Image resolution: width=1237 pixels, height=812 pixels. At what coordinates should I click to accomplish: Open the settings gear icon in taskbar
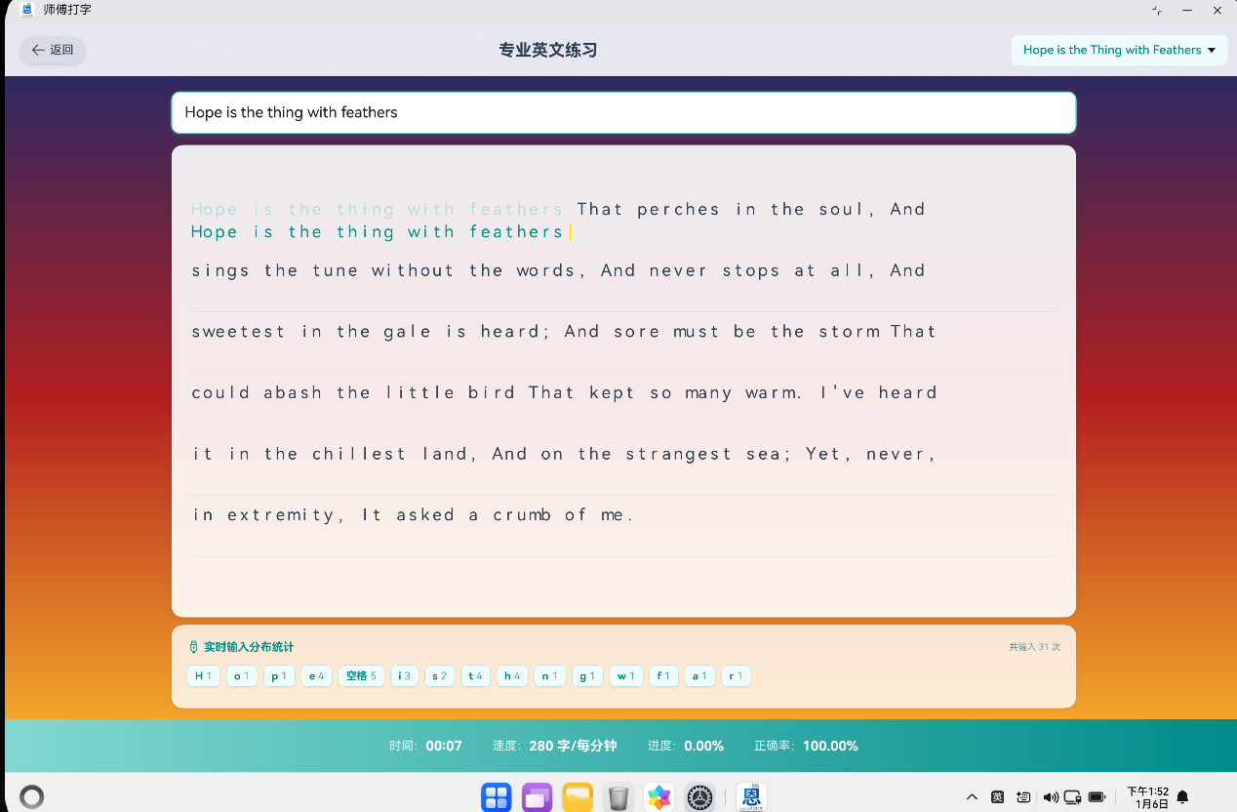click(699, 797)
